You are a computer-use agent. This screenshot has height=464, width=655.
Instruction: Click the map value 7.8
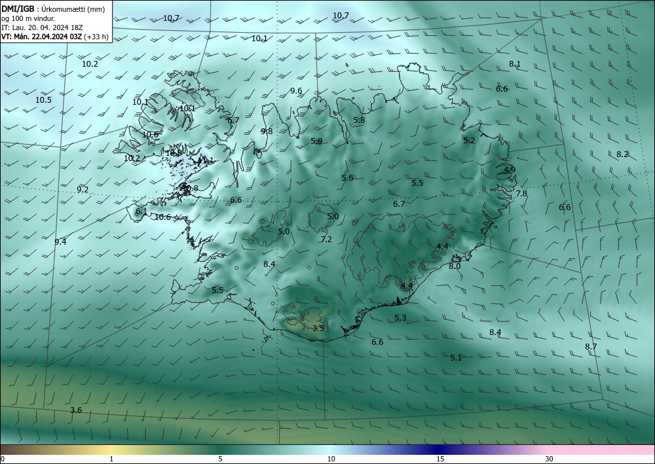pyautogui.click(x=521, y=194)
